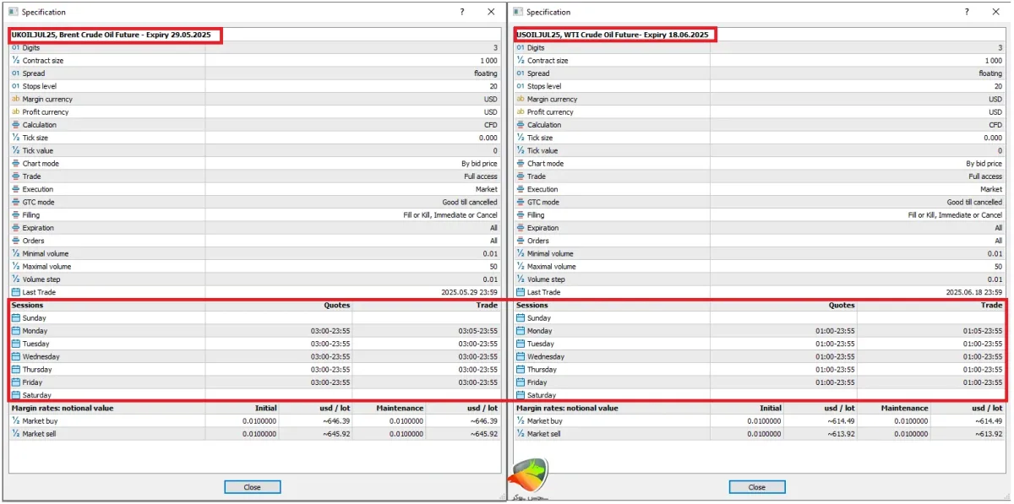Click Profit currency icon in USOILJUL25 window
This screenshot has height=504, width=1014.
point(521,112)
